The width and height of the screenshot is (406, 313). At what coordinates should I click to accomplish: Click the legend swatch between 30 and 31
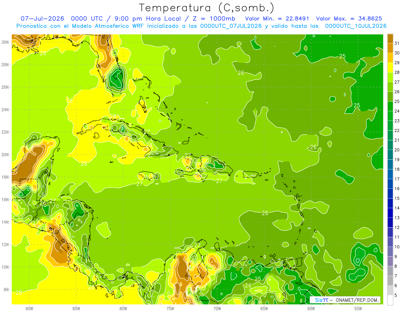390,48
